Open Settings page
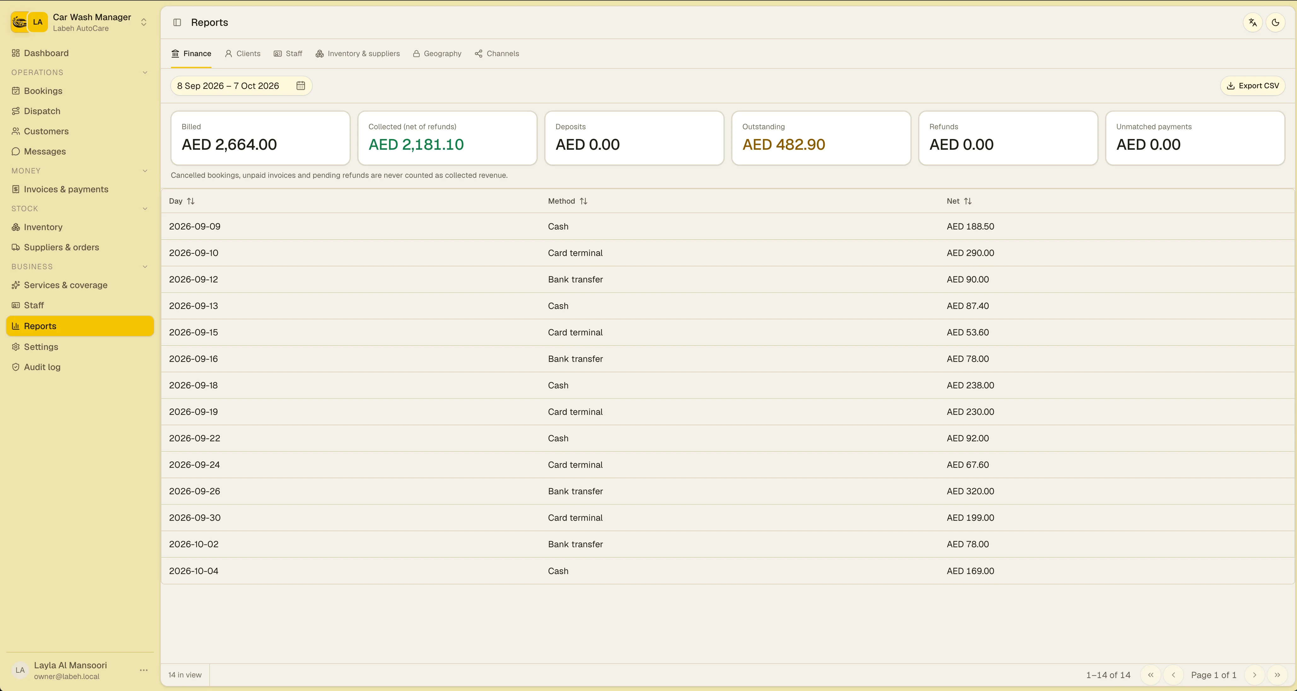1297x691 pixels. (x=80, y=347)
